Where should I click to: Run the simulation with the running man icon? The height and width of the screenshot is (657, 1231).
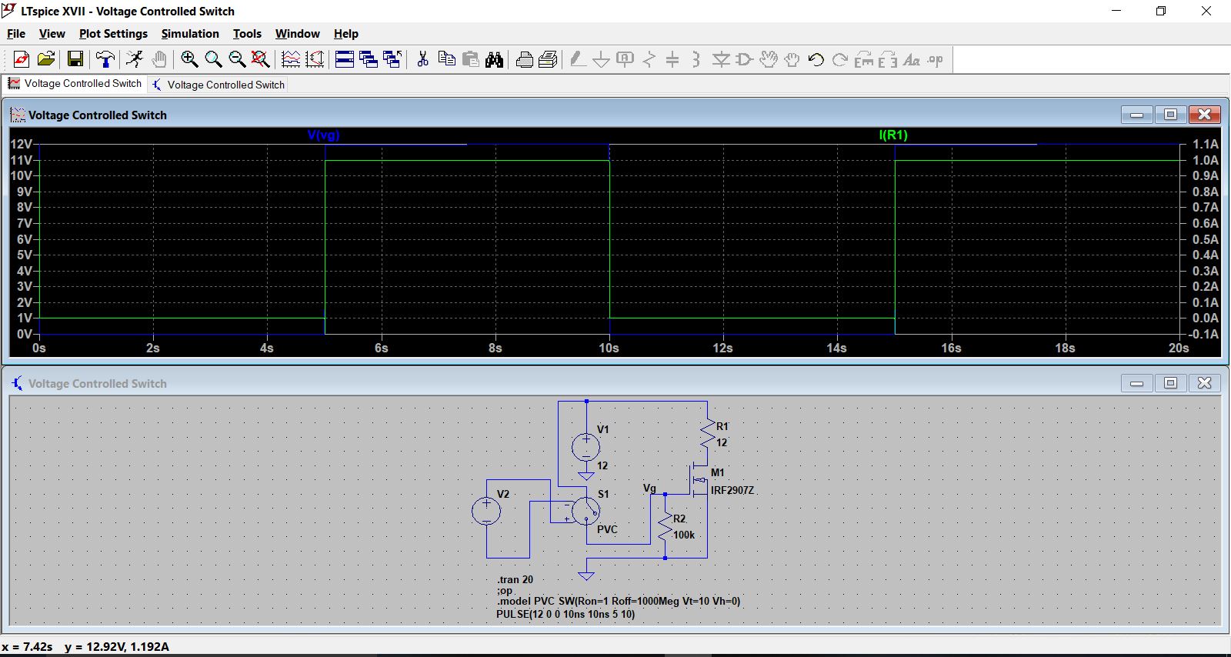[135, 59]
